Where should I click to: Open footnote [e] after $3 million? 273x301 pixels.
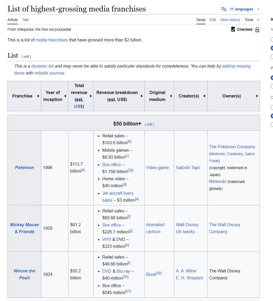coord(137,199)
